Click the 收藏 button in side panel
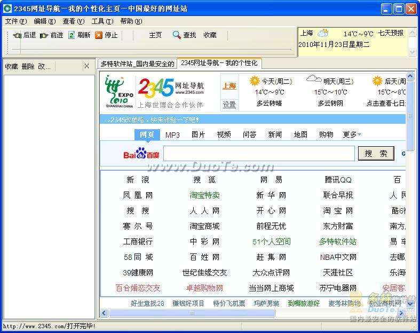This screenshot has height=333, width=420. tap(12, 66)
